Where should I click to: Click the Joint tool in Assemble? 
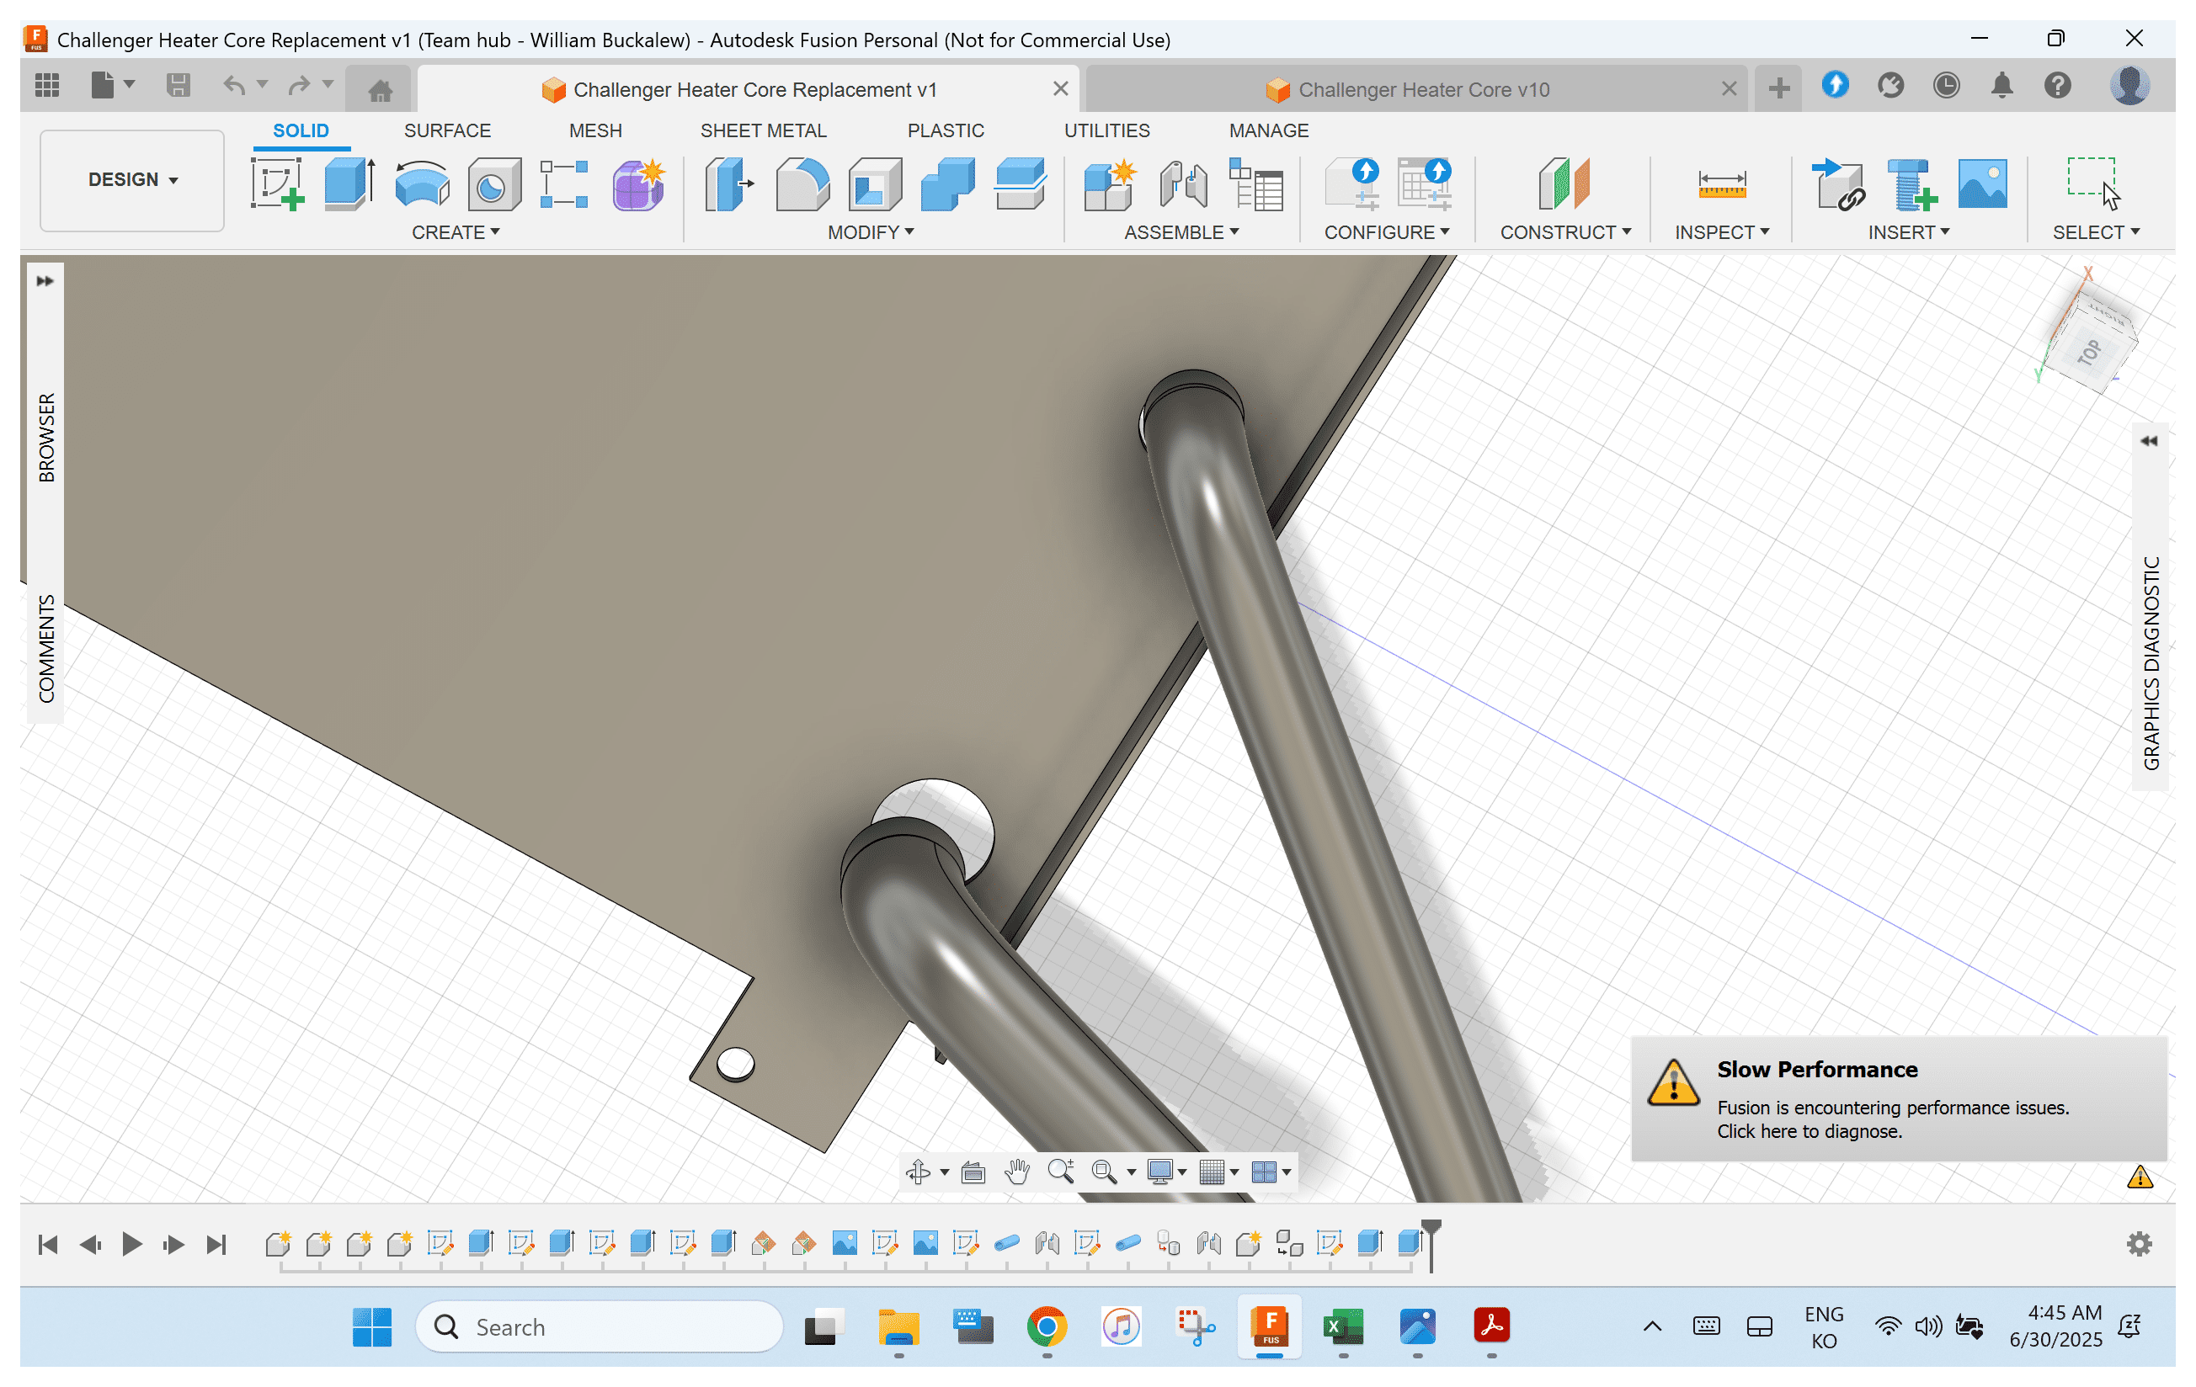[1183, 183]
